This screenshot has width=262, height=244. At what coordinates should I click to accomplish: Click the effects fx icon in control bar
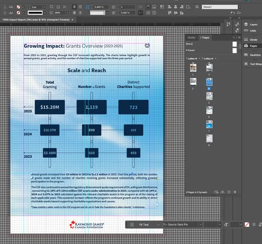coord(65,7)
